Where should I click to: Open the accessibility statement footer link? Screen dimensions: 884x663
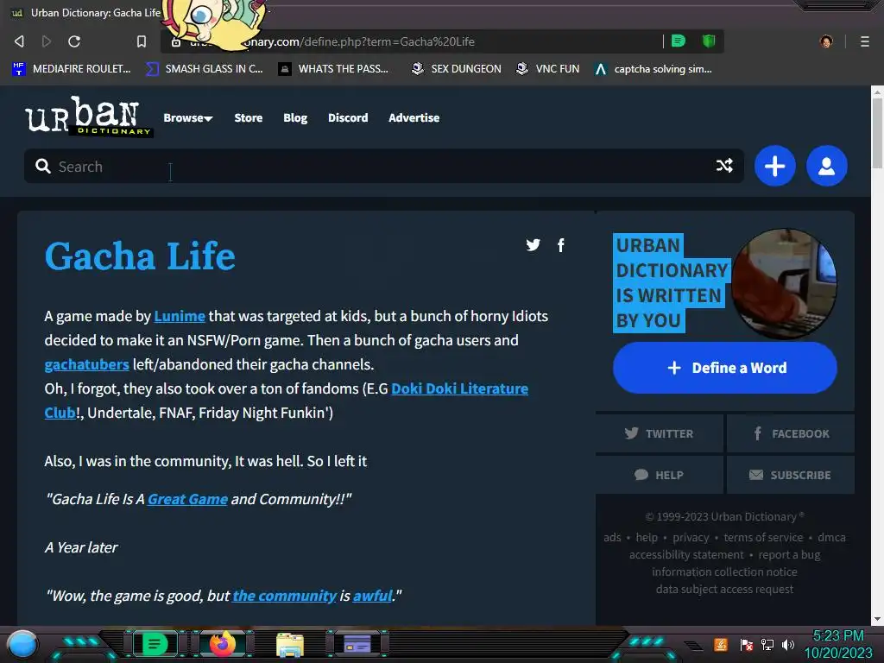[686, 555]
